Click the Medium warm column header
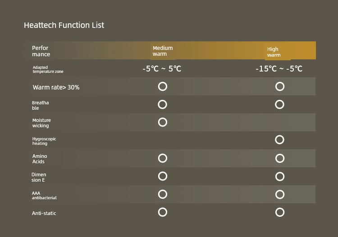338x237 pixels. 163,51
